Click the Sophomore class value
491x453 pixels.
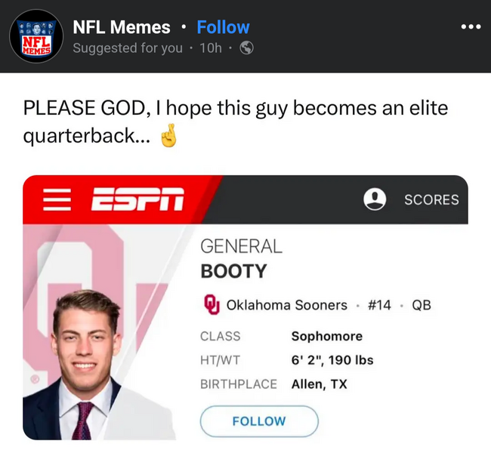tap(327, 336)
